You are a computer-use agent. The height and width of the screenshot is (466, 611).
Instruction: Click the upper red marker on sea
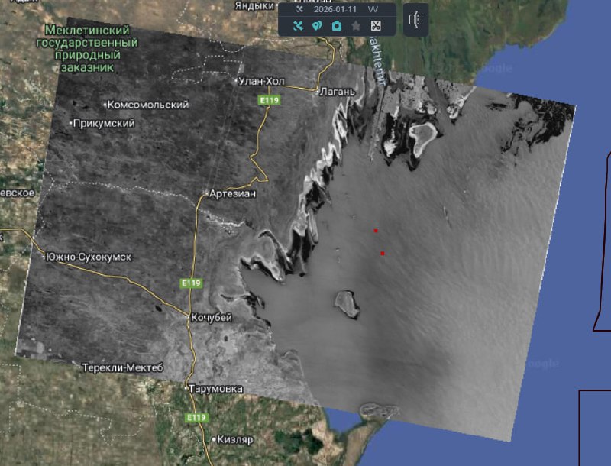(376, 230)
